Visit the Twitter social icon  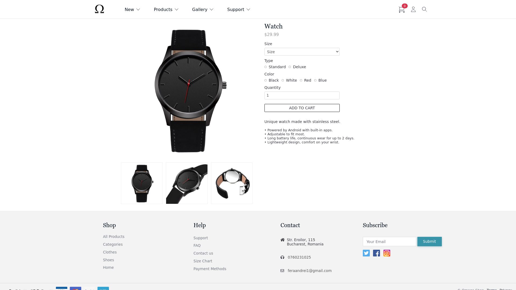366,253
